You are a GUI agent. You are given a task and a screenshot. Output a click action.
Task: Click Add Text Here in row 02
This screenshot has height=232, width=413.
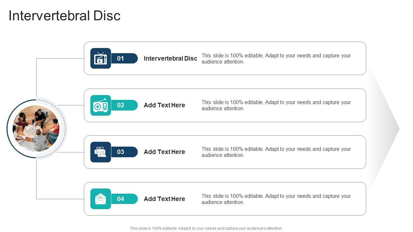(x=164, y=105)
